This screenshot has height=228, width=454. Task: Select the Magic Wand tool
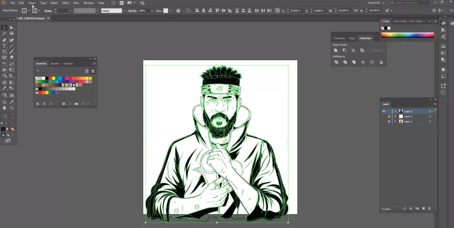tap(4, 34)
